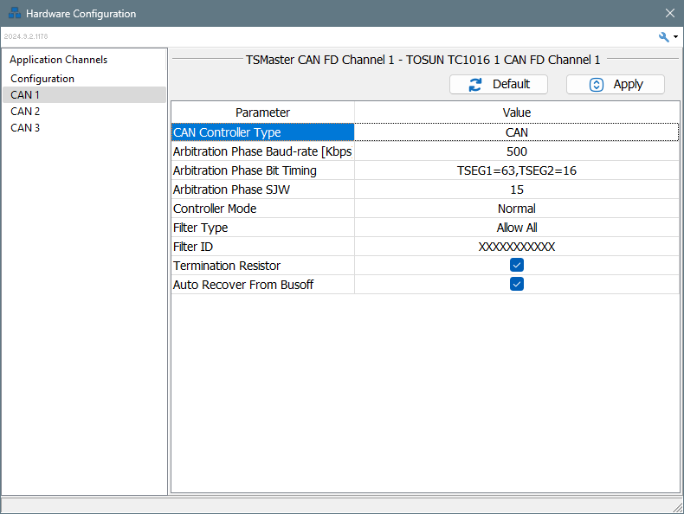Click the Hardware Configuration title bar icon

tap(15, 13)
